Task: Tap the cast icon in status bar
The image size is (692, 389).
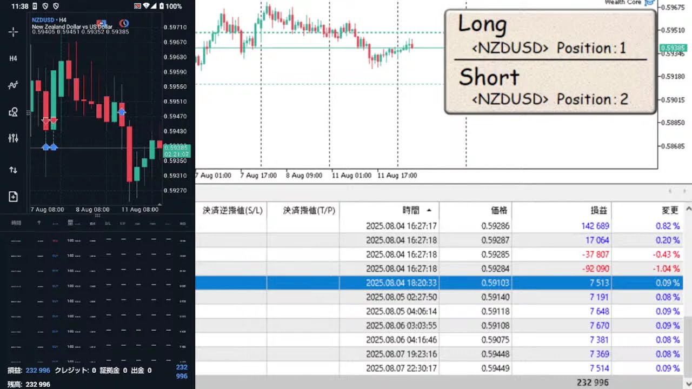Action: (x=138, y=6)
